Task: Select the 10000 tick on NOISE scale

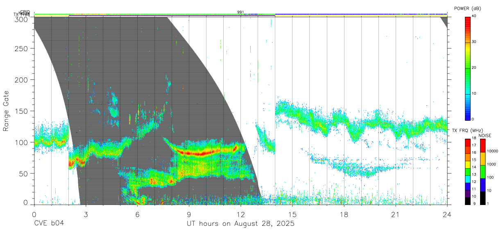Action: click(493, 152)
